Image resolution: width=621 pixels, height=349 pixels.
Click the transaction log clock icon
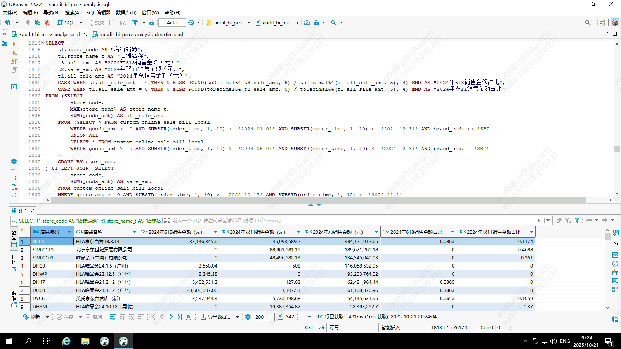(x=191, y=22)
